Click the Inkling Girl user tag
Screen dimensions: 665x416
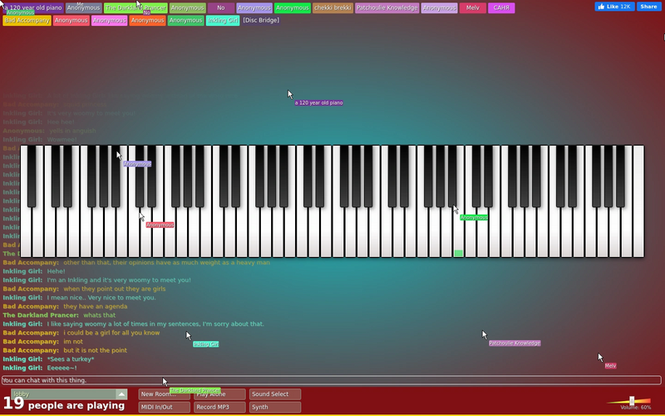(223, 20)
